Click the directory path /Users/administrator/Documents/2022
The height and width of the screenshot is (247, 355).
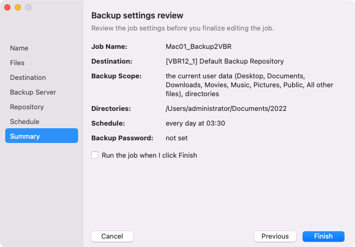pyautogui.click(x=226, y=108)
